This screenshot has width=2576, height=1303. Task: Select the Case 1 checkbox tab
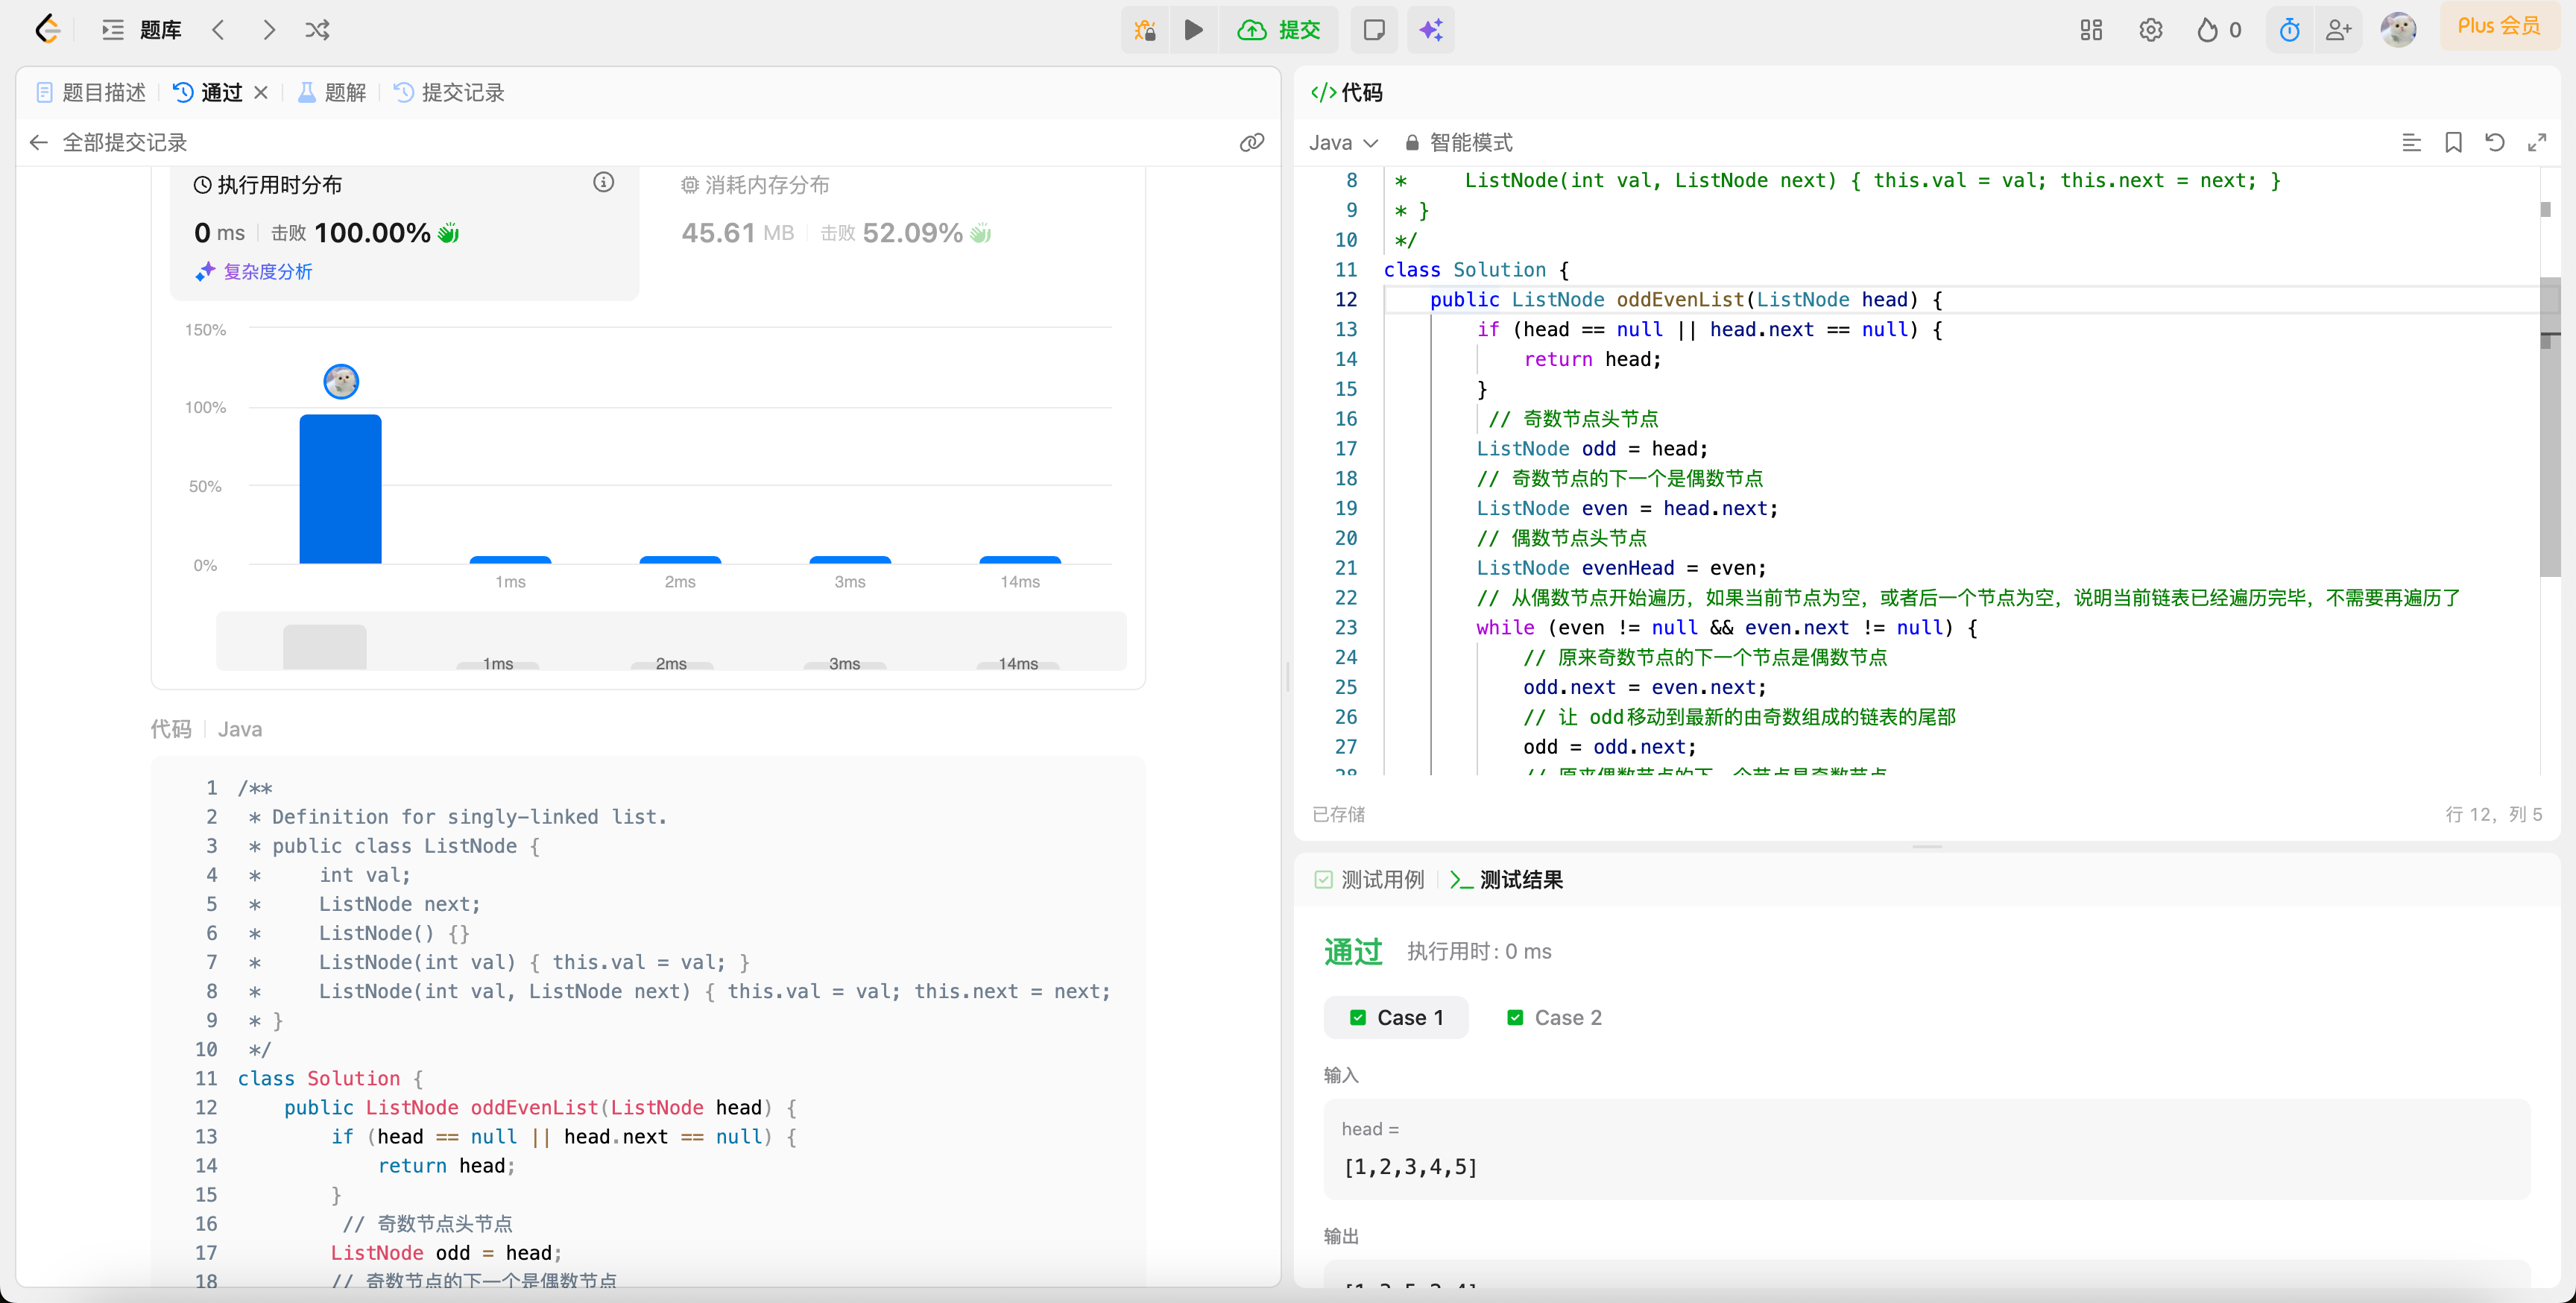(x=1396, y=1017)
